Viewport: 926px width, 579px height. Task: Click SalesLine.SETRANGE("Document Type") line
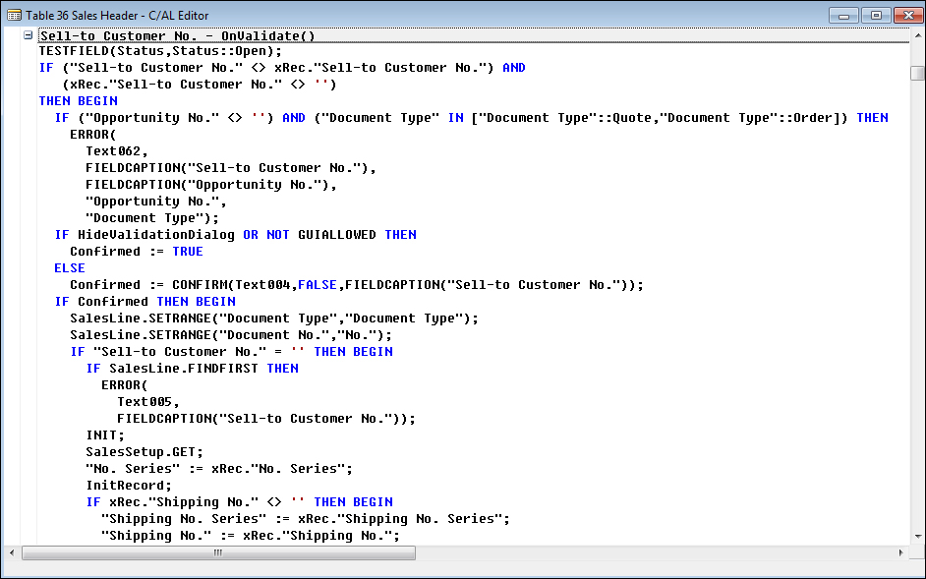(x=274, y=318)
